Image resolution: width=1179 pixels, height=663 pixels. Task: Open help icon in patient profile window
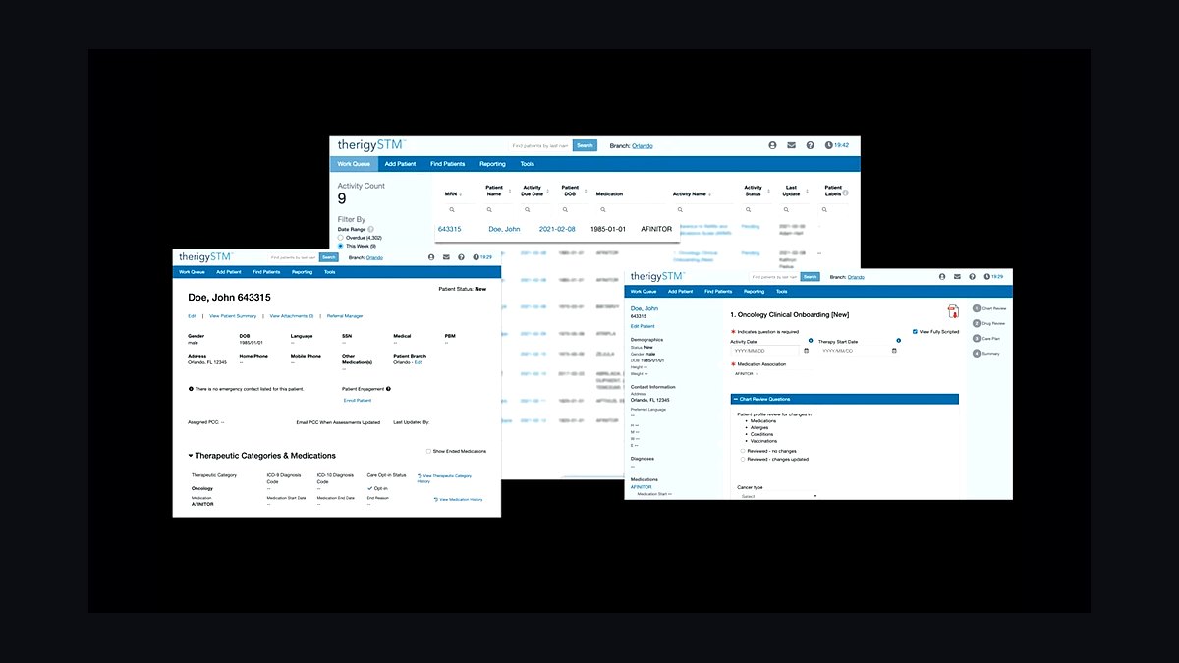(x=461, y=257)
